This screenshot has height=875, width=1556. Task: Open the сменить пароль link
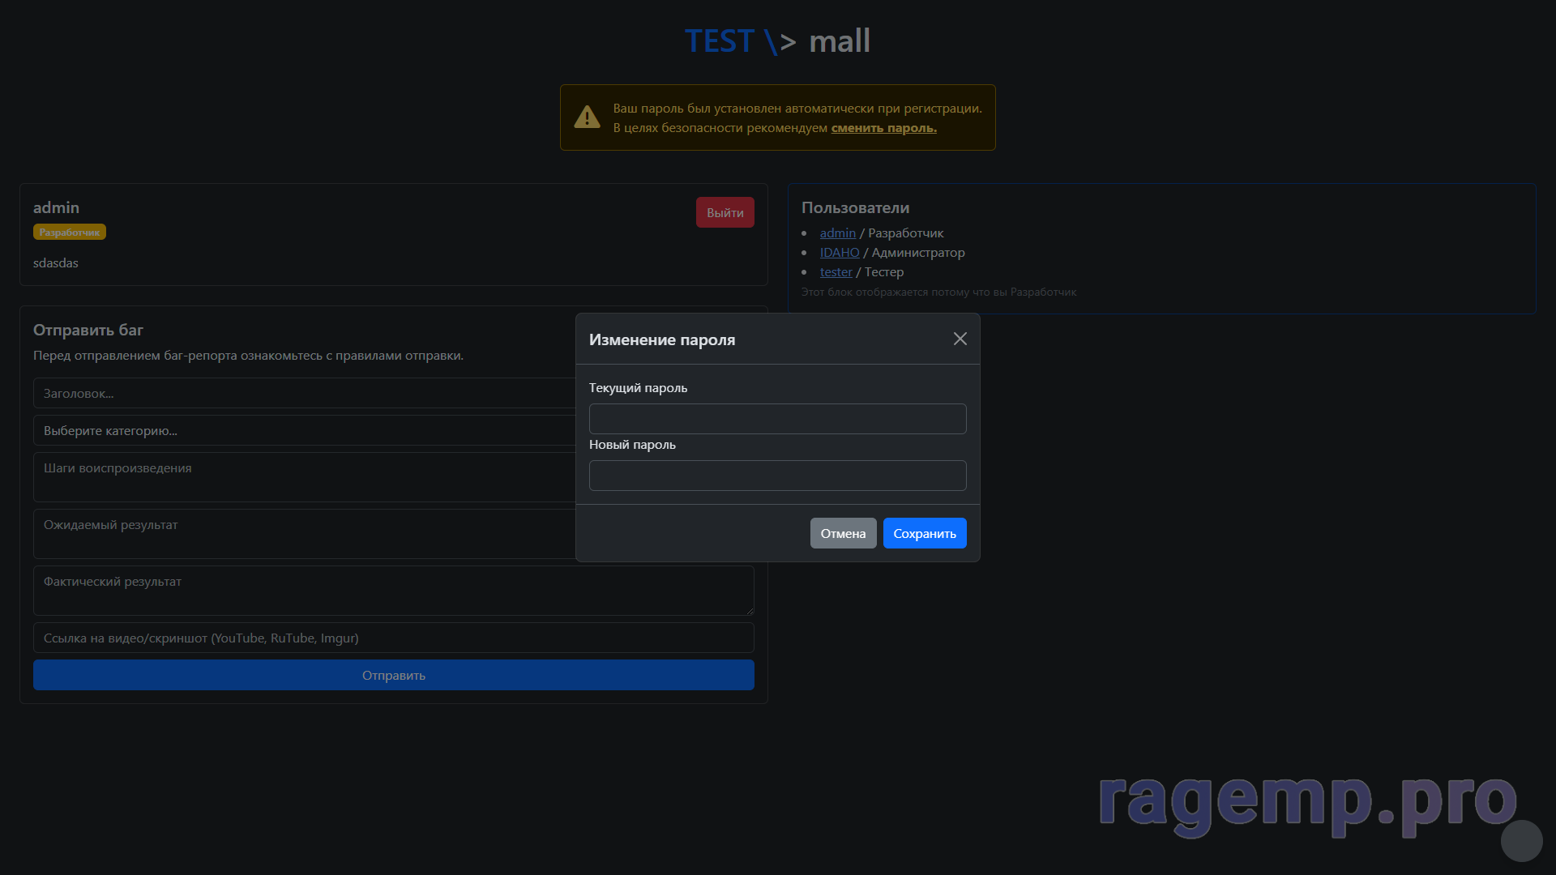point(883,128)
